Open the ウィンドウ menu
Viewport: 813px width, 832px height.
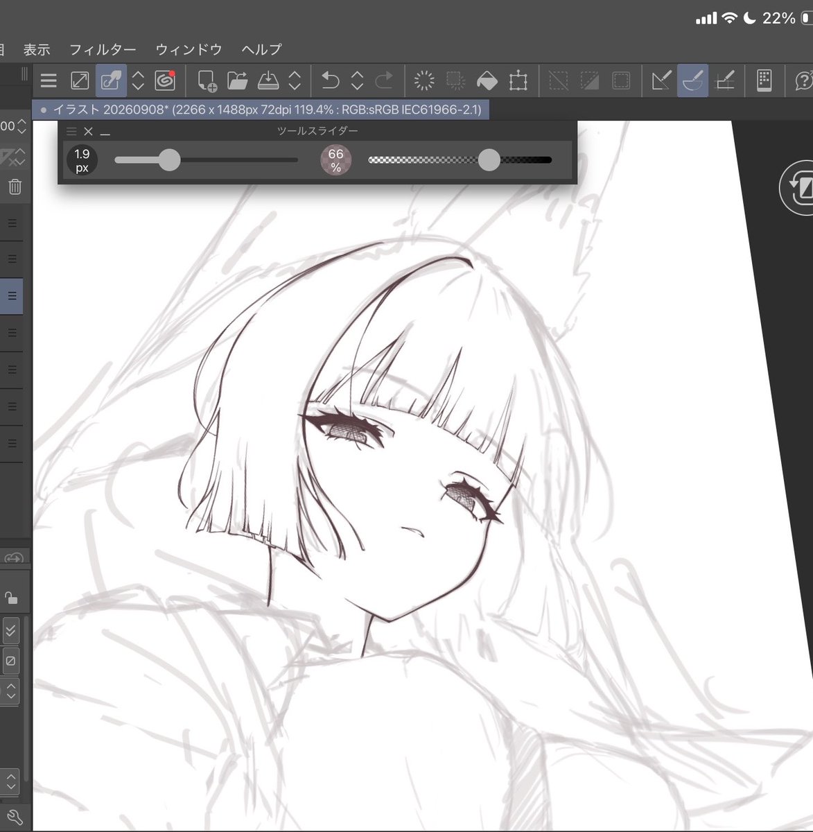[x=189, y=49]
